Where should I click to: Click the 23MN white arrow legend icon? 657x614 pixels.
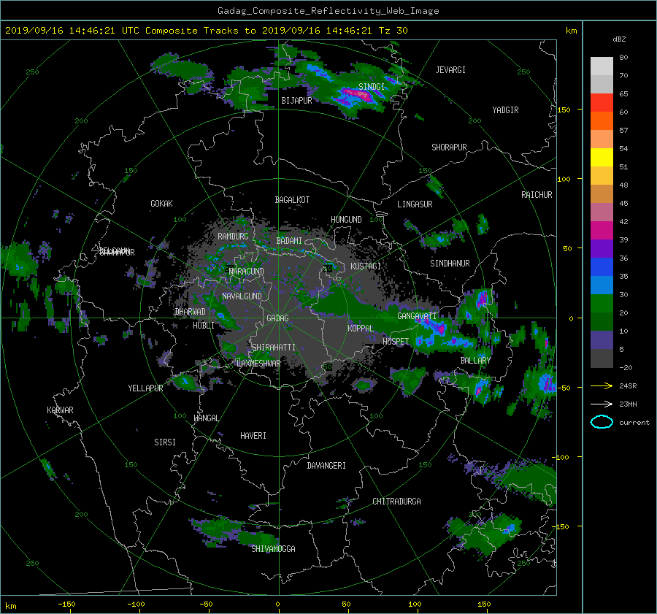(x=602, y=404)
